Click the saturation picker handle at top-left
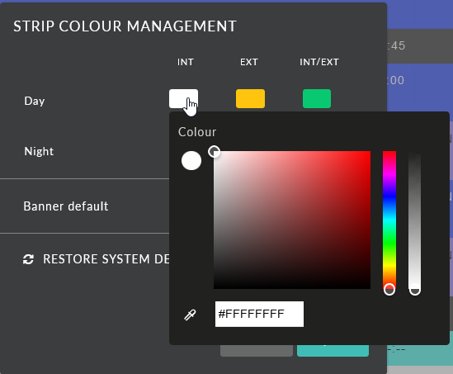453x374 pixels. 214,151
